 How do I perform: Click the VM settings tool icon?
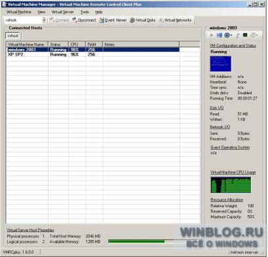tap(238, 35)
